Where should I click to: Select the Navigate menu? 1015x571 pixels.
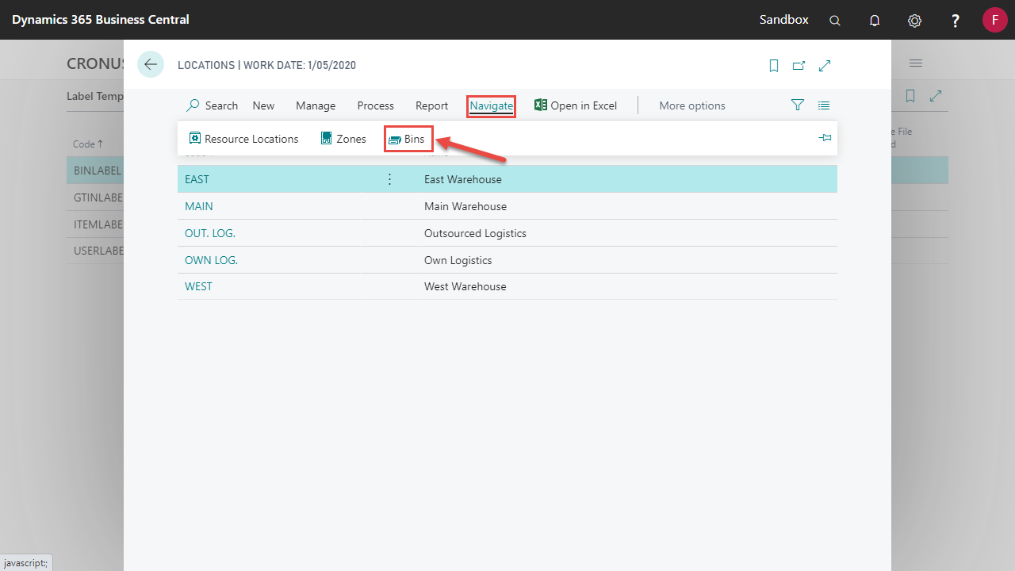(x=491, y=105)
